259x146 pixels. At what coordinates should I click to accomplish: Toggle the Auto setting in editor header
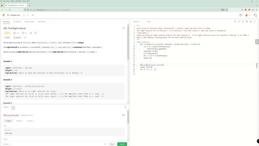tap(148, 21)
